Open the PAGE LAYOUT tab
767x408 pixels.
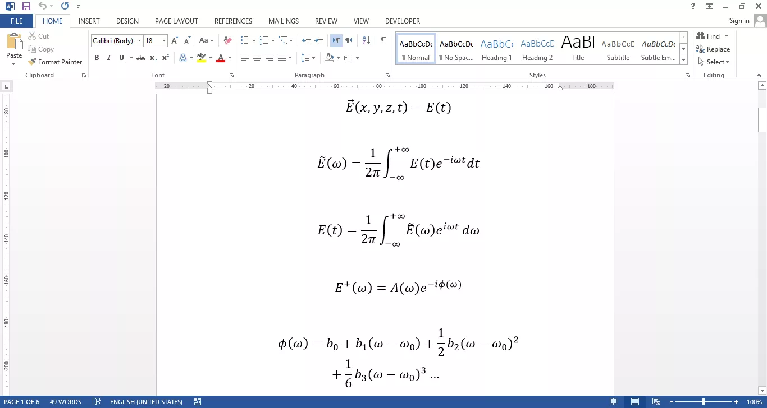click(x=176, y=21)
